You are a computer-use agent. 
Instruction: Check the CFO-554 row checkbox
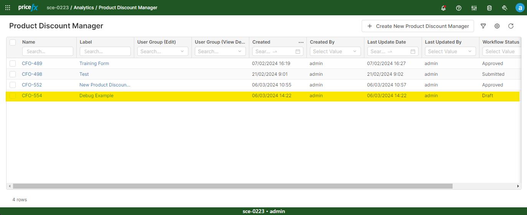(13, 96)
